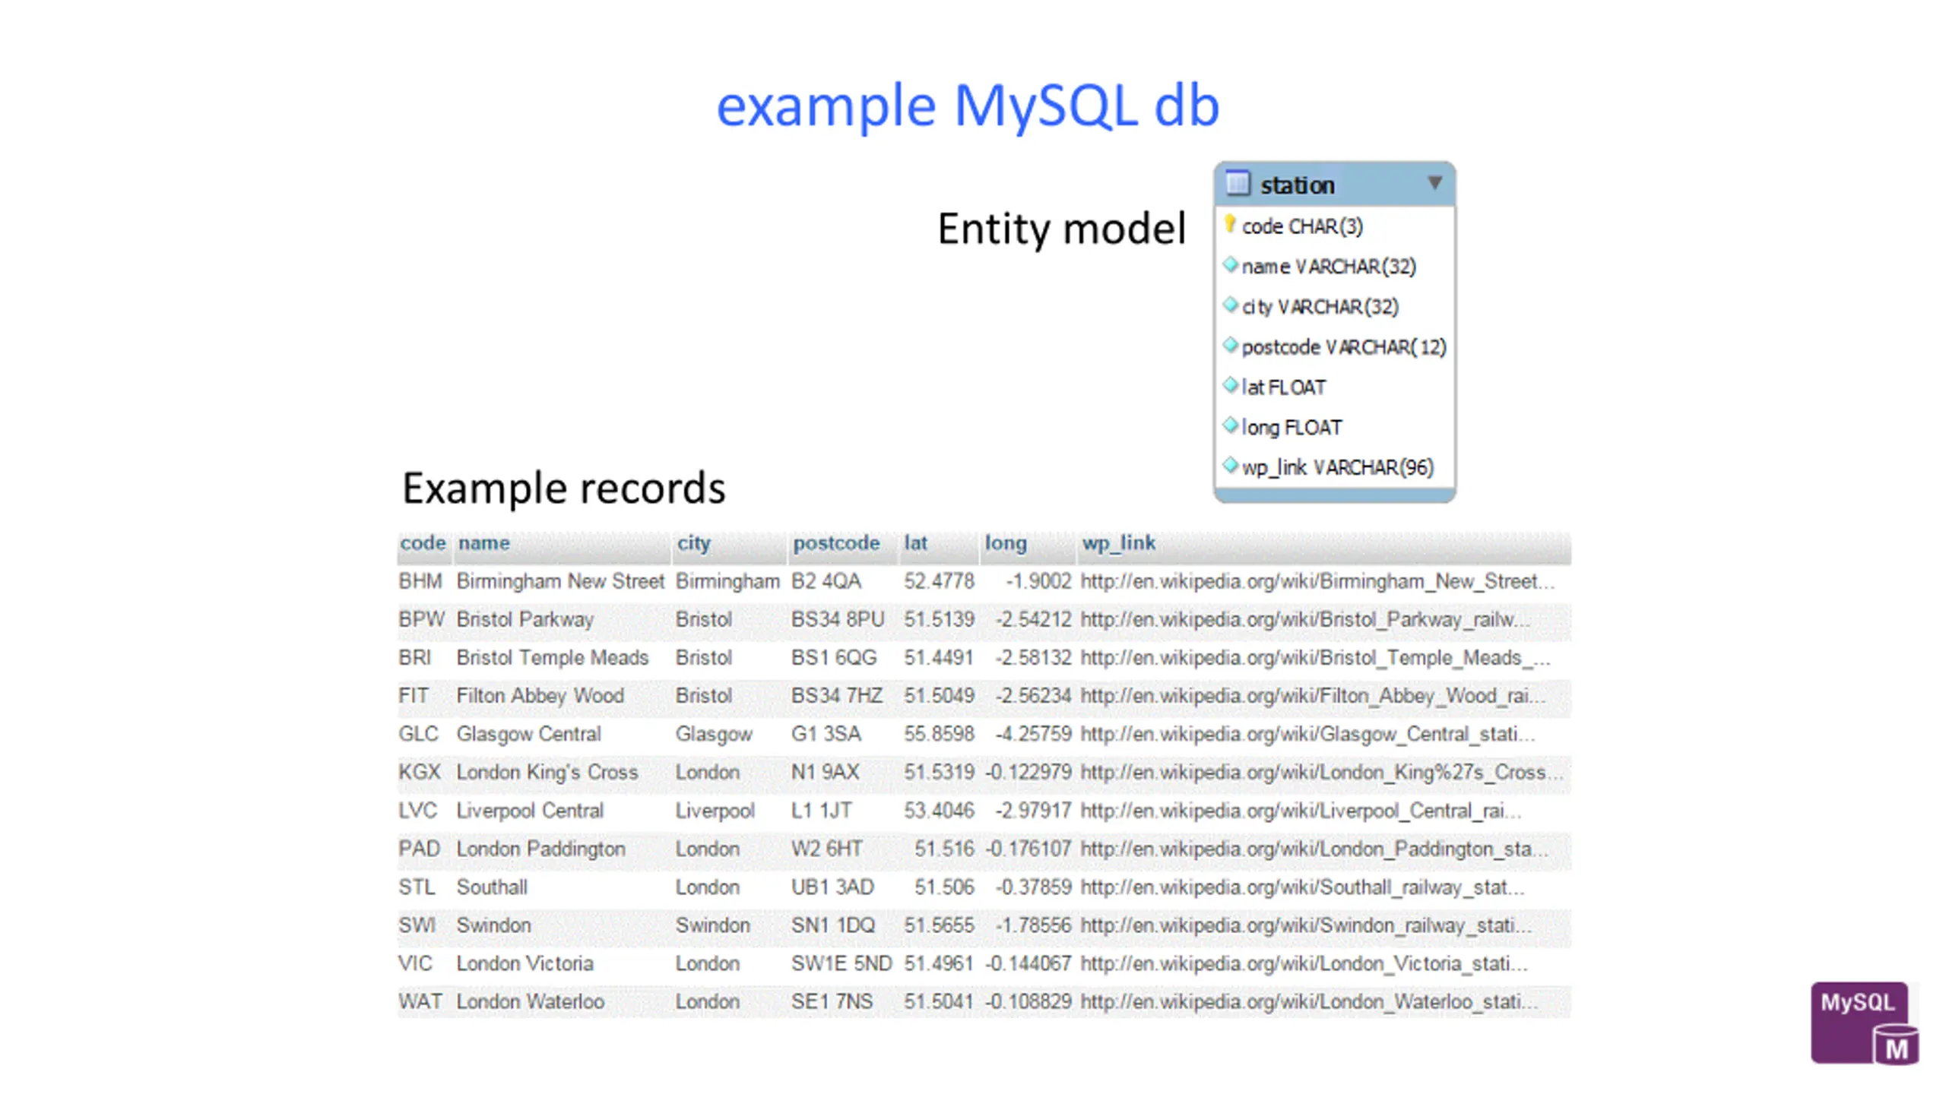The image size is (1946, 1094).
Task: Click the diamond icon beside name VARCHAR(32)
Action: click(x=1230, y=265)
